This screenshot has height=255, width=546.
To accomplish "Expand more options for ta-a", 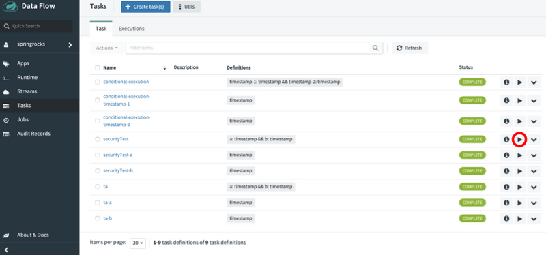I will click(x=534, y=202).
